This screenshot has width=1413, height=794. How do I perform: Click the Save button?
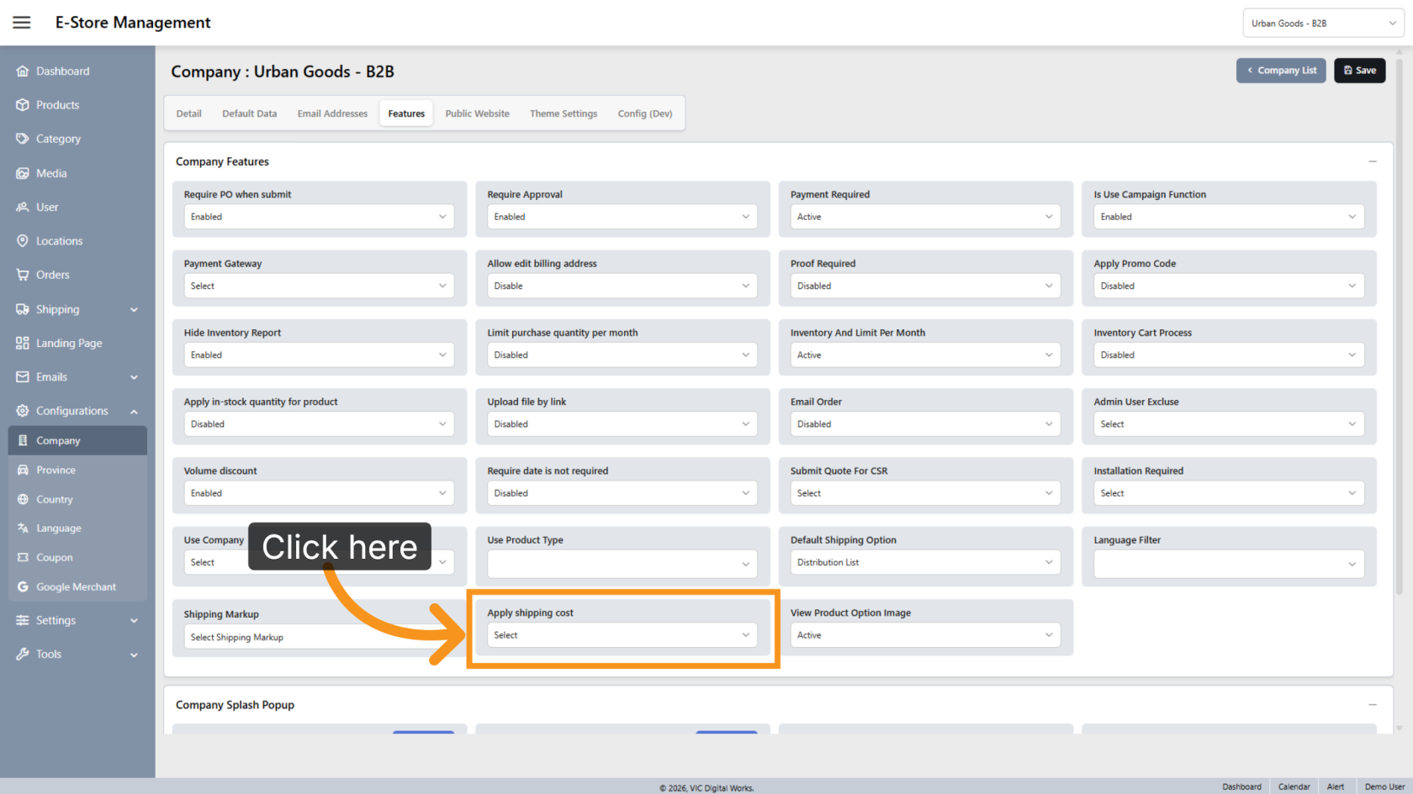(x=1359, y=71)
